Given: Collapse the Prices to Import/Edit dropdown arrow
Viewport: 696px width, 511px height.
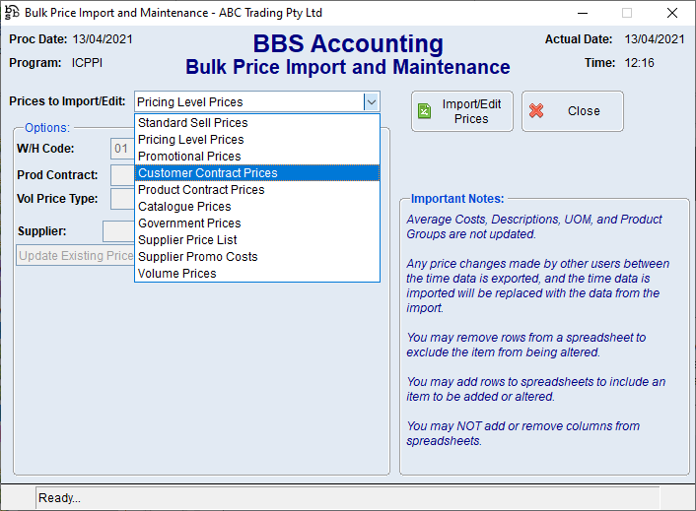Looking at the screenshot, I should click(x=371, y=101).
